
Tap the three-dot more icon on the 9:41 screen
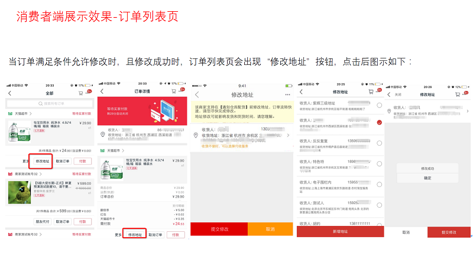[287, 94]
